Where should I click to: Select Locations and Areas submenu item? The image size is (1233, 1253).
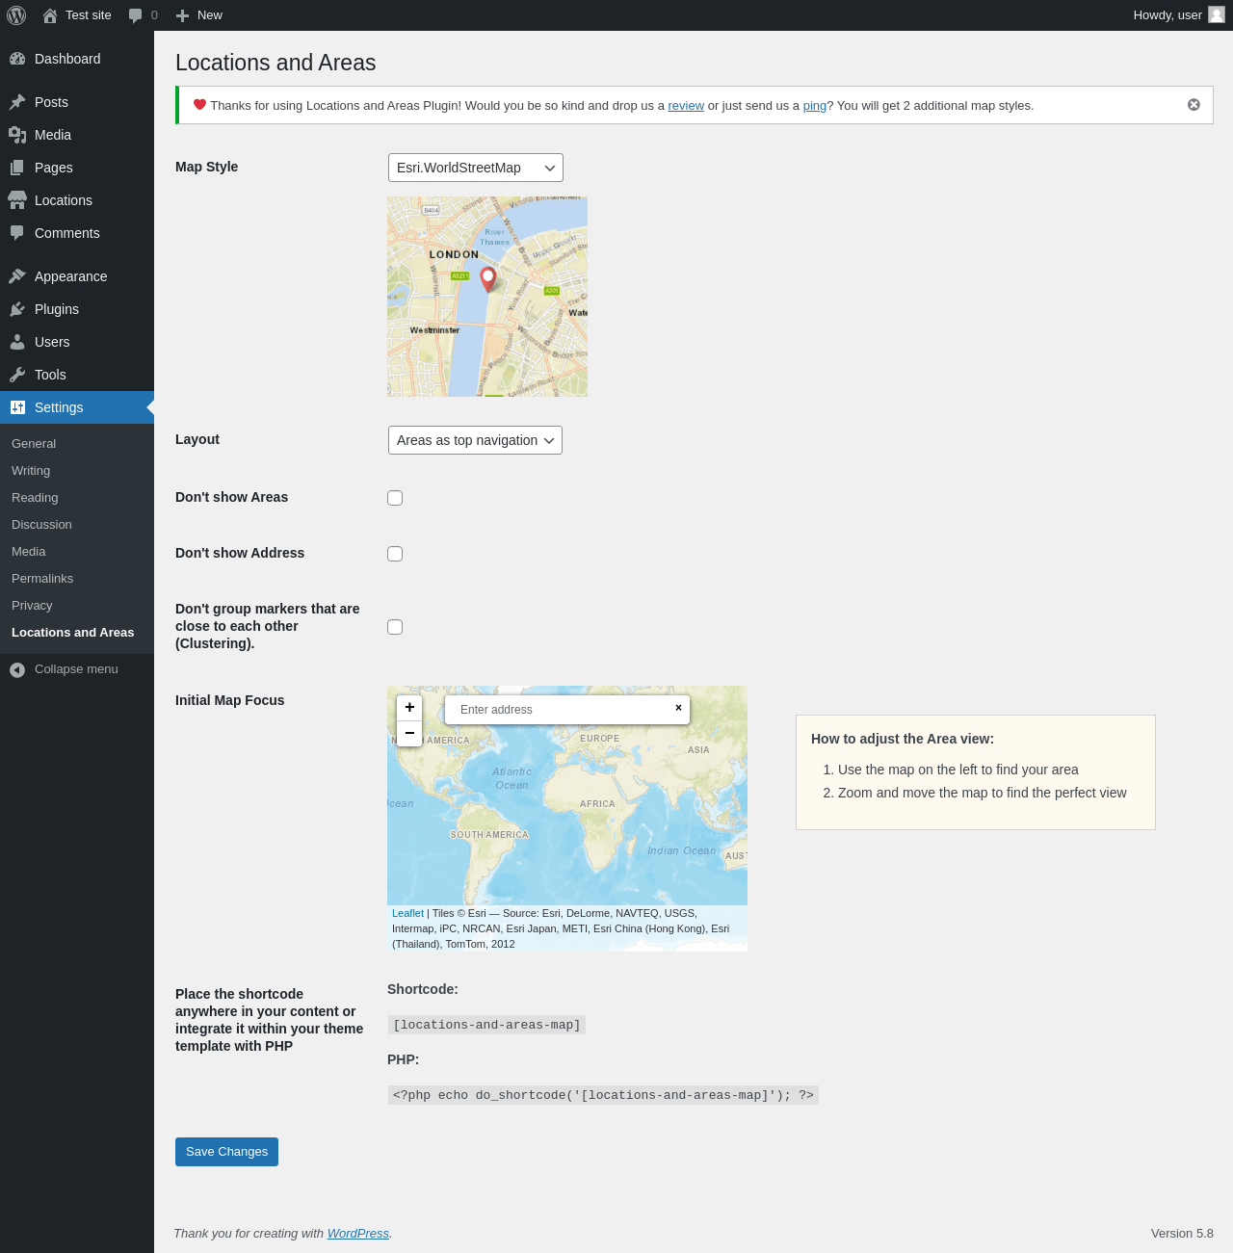pyautogui.click(x=72, y=633)
